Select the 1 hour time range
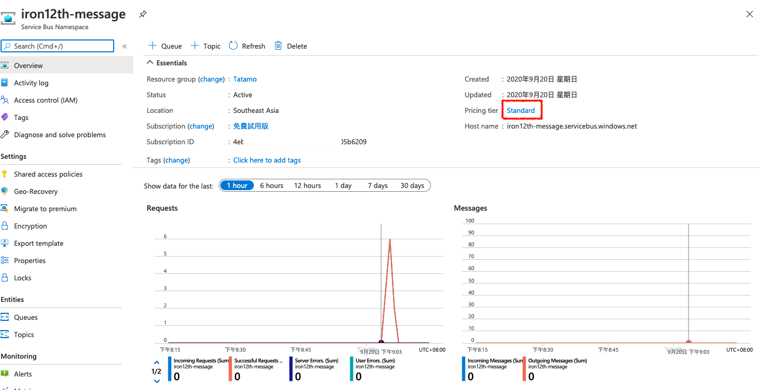The width and height of the screenshot is (760, 390). (x=237, y=185)
